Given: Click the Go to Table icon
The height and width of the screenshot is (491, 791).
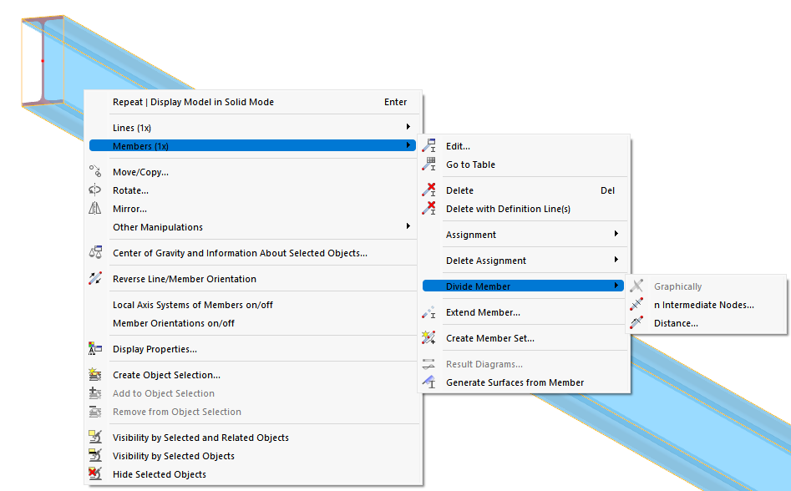Looking at the screenshot, I should click(x=428, y=164).
